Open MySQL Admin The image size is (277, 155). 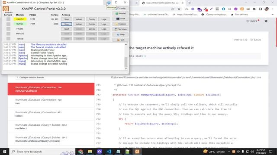pyautogui.click(x=79, y=24)
